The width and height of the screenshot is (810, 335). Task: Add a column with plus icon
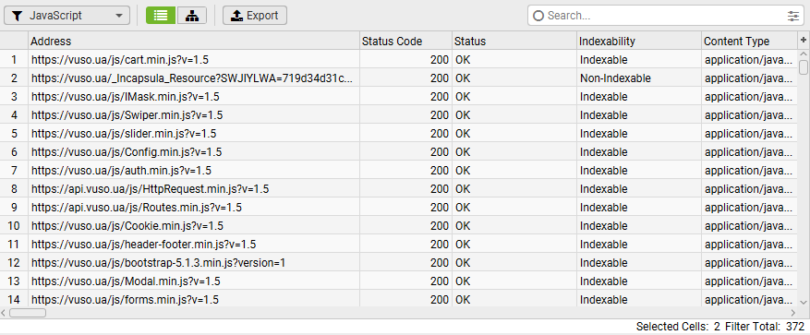[804, 41]
